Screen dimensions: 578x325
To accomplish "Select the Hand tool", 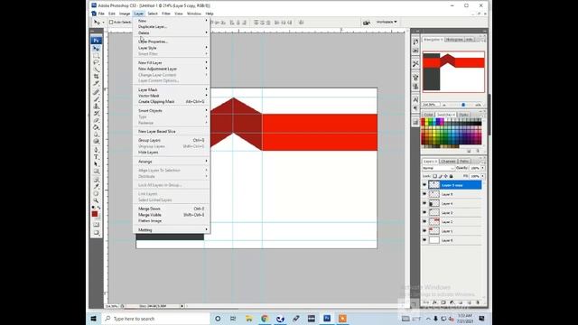I will click(97, 193).
